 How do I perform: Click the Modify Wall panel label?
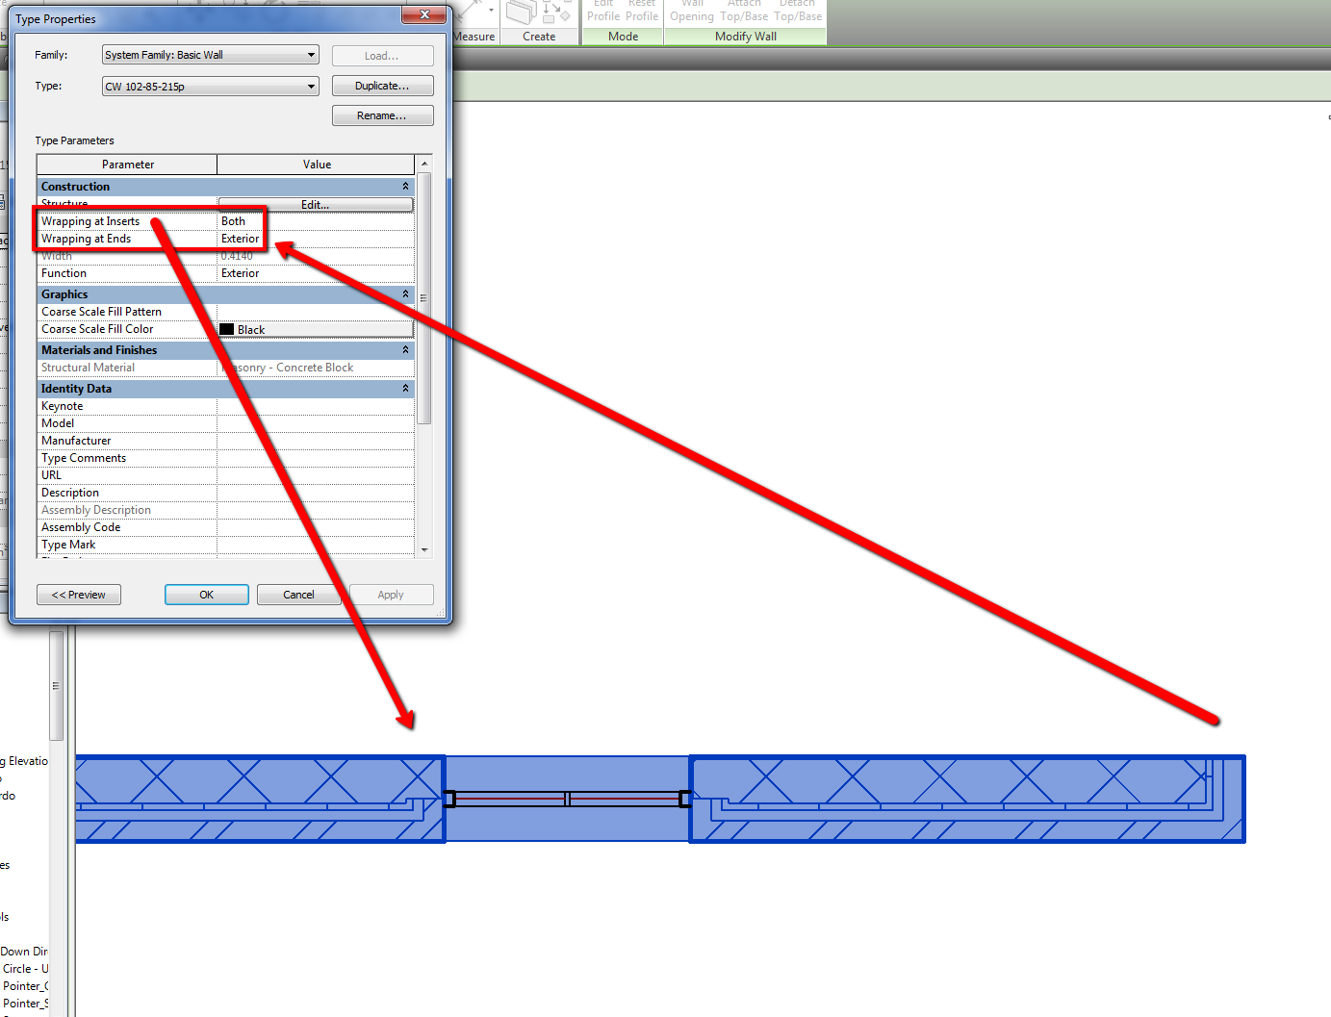coord(746,37)
